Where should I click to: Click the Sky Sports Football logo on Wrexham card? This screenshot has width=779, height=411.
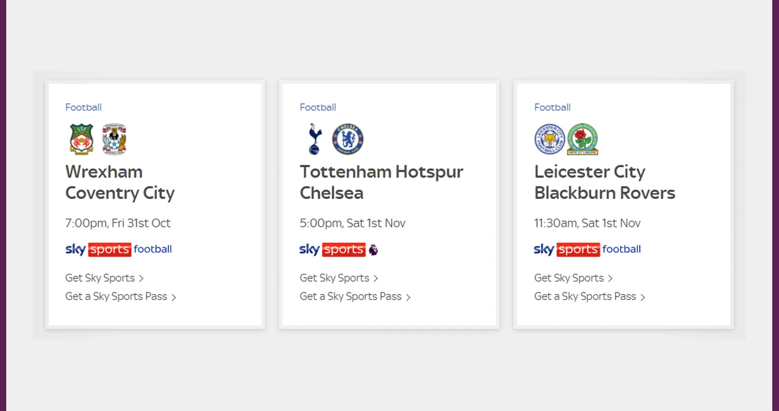click(118, 249)
